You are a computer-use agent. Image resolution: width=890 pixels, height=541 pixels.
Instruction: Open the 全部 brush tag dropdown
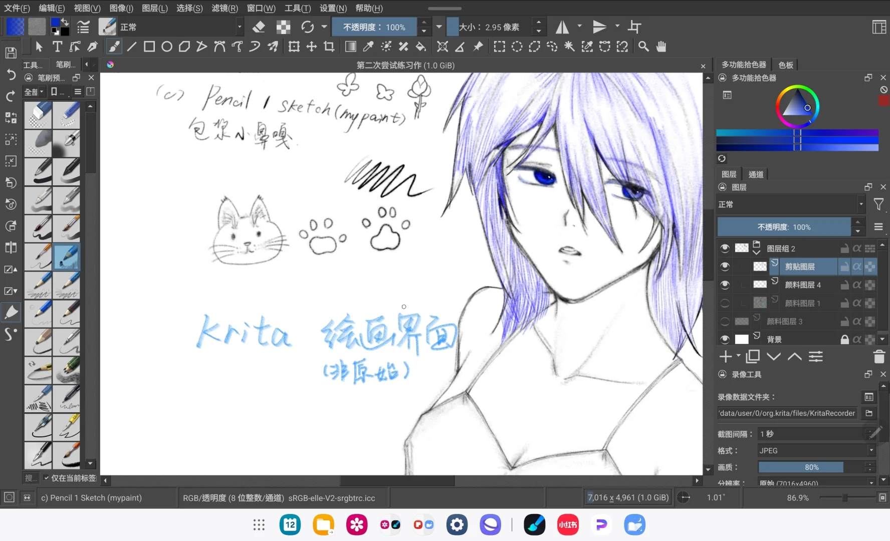34,92
